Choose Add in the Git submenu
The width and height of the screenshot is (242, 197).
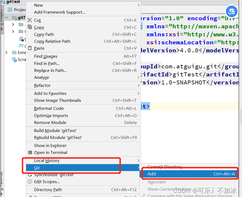189,174
